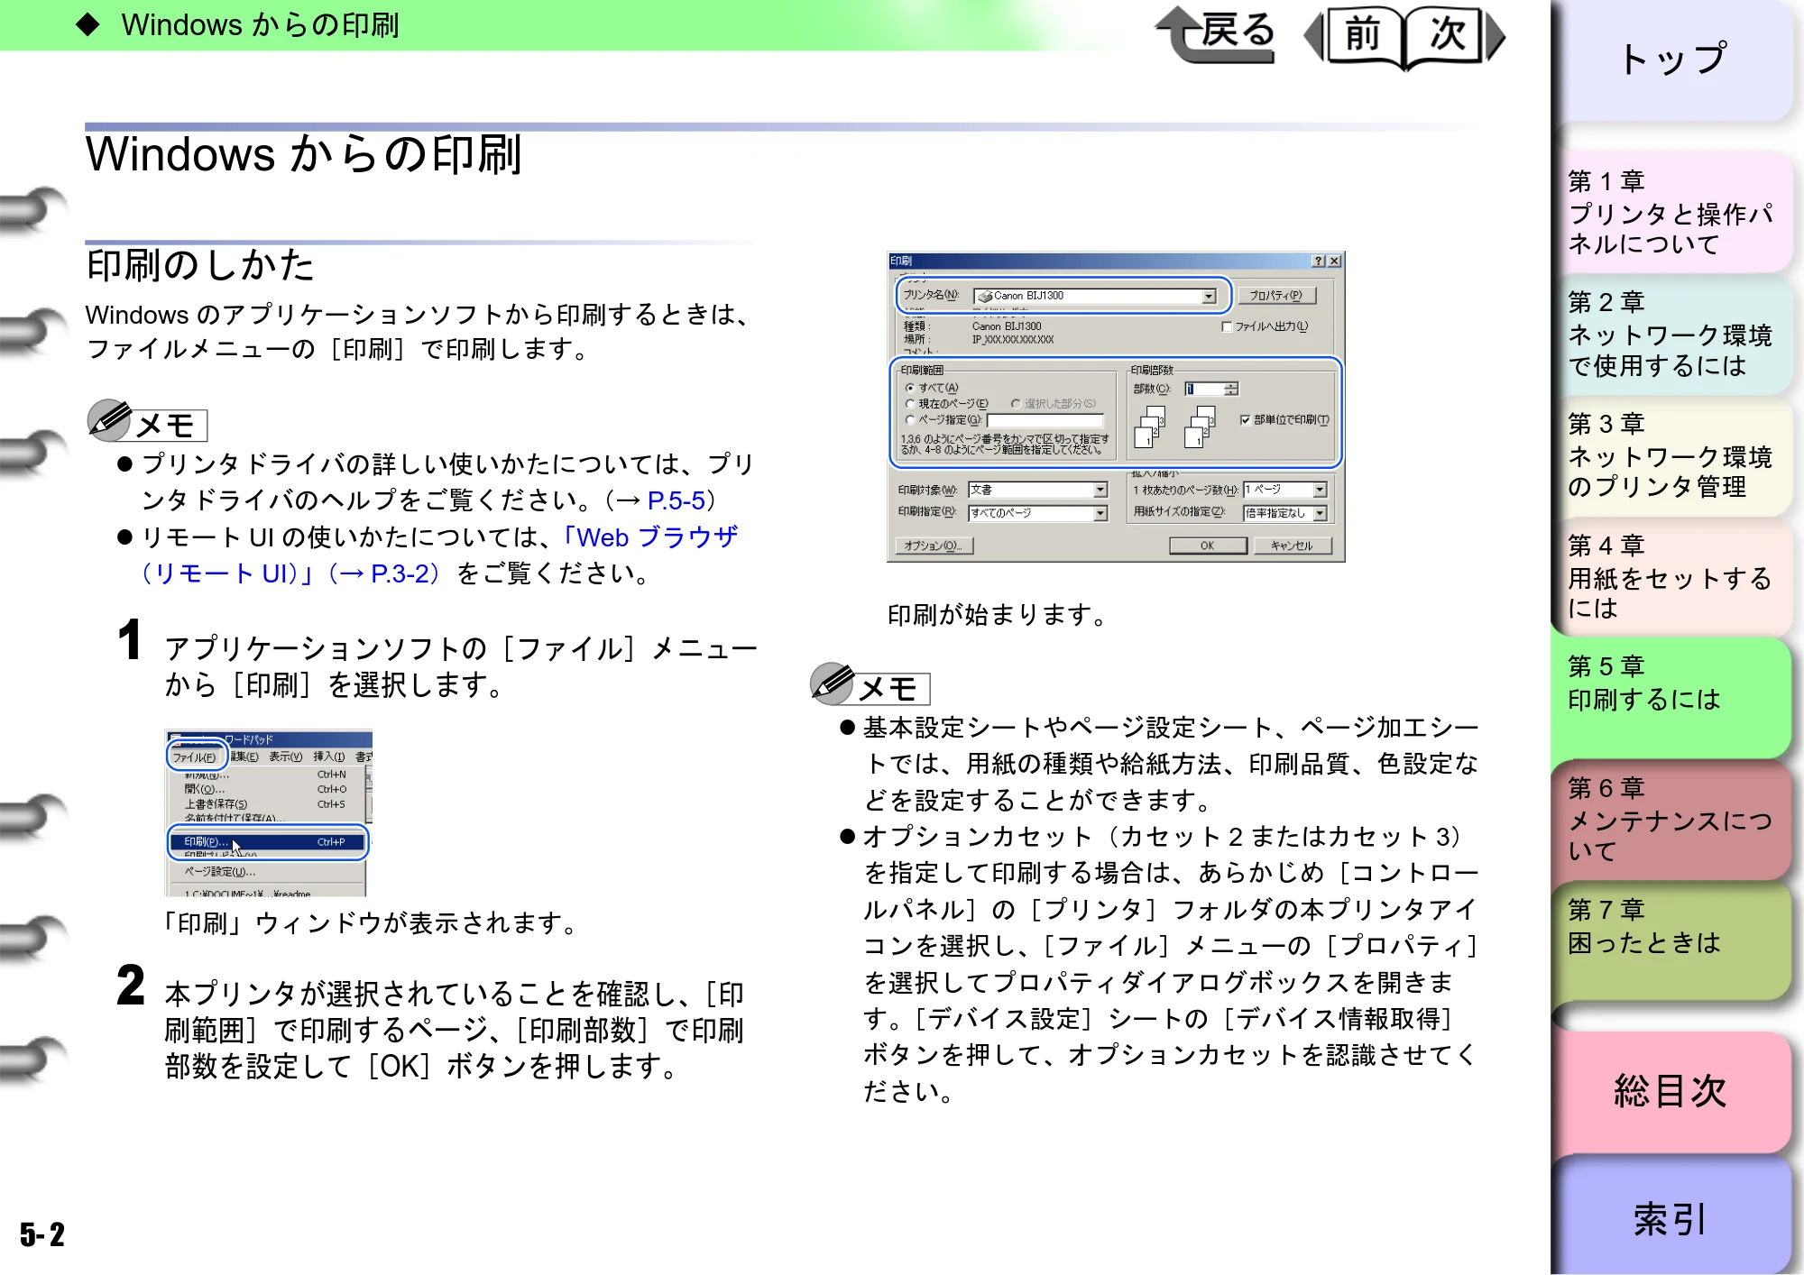Go to next page with 次 button
Viewport: 1804px width, 1275px height.
click(1454, 36)
